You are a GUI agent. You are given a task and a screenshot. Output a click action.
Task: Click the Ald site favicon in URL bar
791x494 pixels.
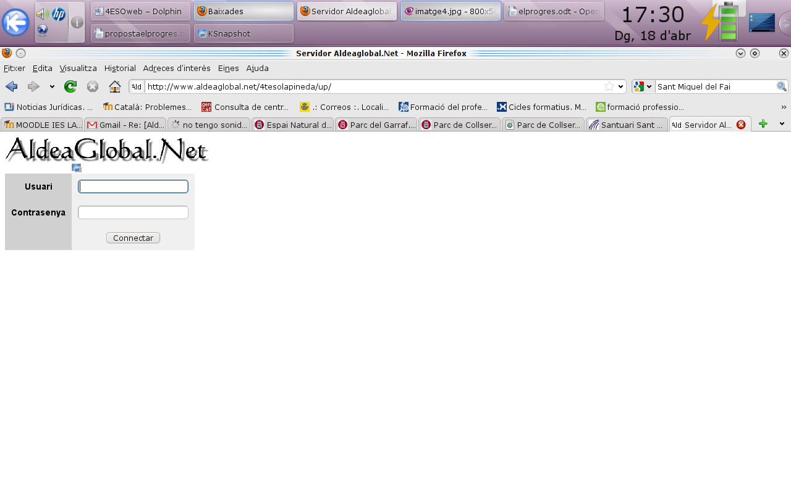(137, 86)
